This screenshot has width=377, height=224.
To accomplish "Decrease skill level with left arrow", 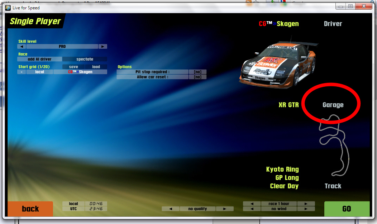I will [22, 46].
